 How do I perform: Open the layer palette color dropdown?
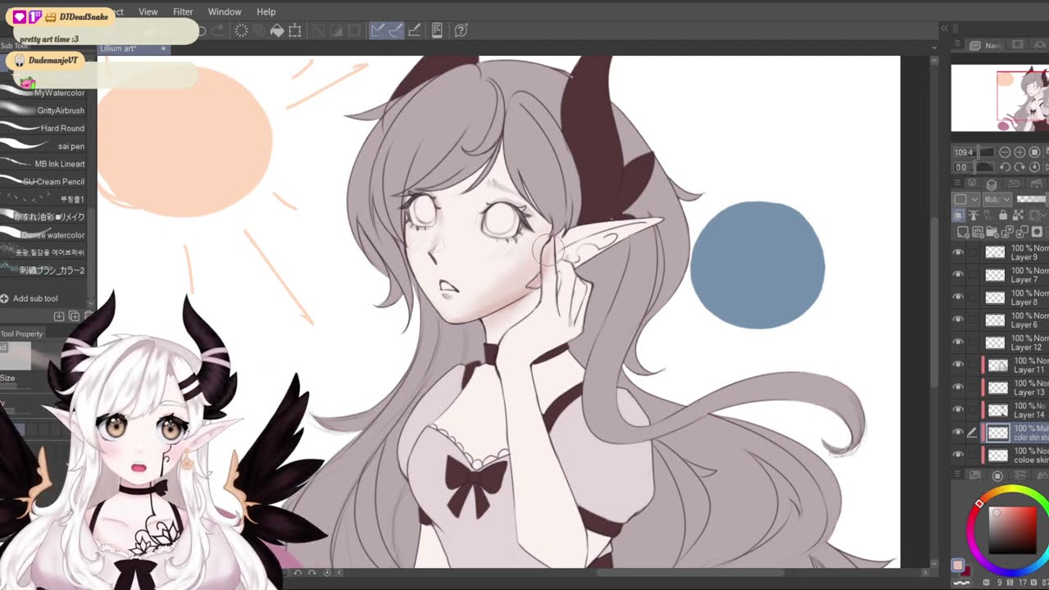(966, 199)
